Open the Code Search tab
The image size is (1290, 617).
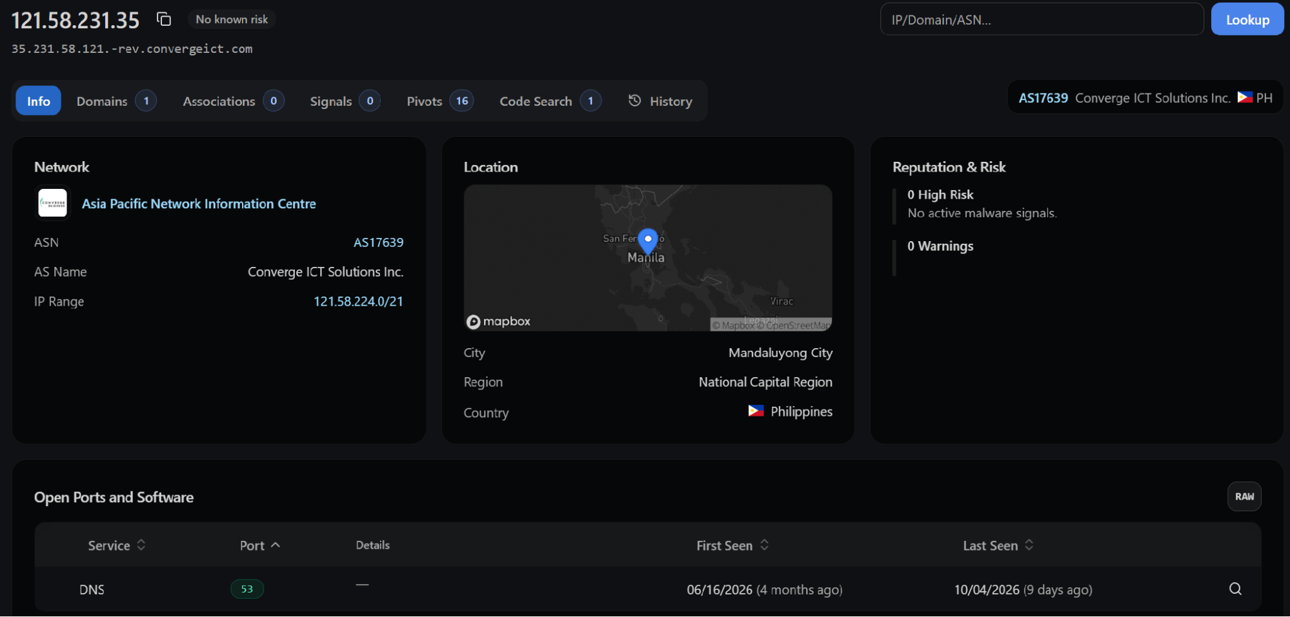tap(550, 101)
